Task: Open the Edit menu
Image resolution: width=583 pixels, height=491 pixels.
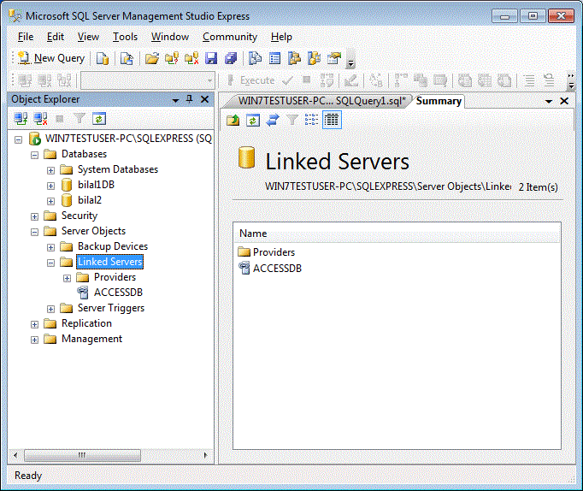Action: (x=56, y=37)
